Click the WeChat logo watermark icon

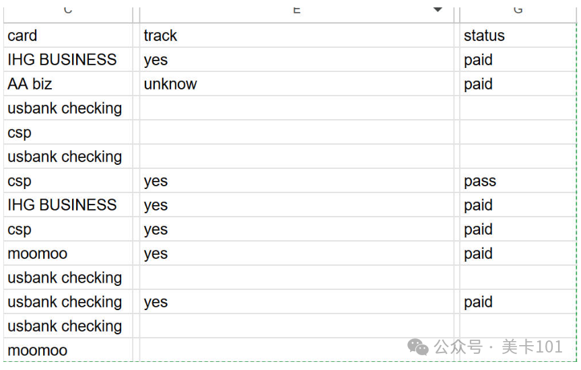[x=417, y=347]
